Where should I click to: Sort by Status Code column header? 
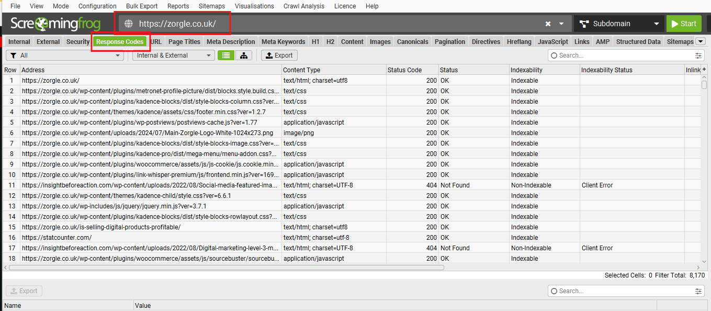point(412,70)
